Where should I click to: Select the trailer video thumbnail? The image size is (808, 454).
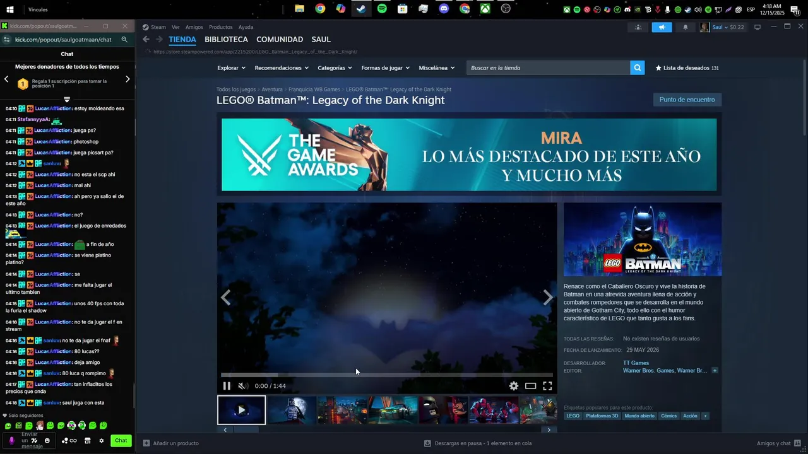click(241, 410)
